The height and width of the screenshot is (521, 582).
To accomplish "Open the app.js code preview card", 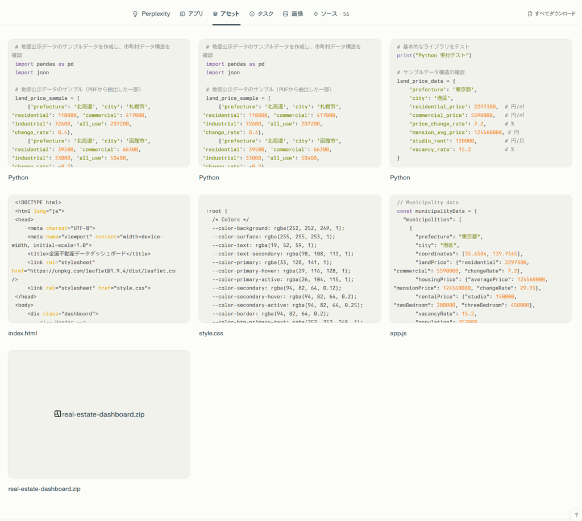I will pos(481,259).
